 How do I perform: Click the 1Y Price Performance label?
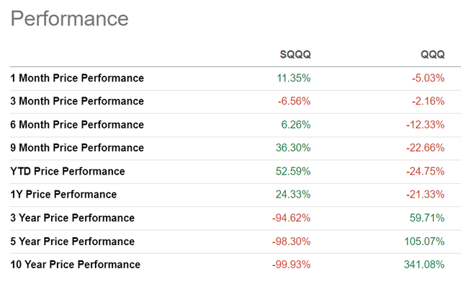pos(63,194)
